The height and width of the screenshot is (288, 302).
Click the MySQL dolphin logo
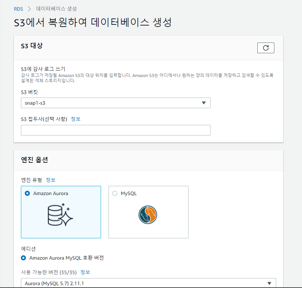point(148,215)
